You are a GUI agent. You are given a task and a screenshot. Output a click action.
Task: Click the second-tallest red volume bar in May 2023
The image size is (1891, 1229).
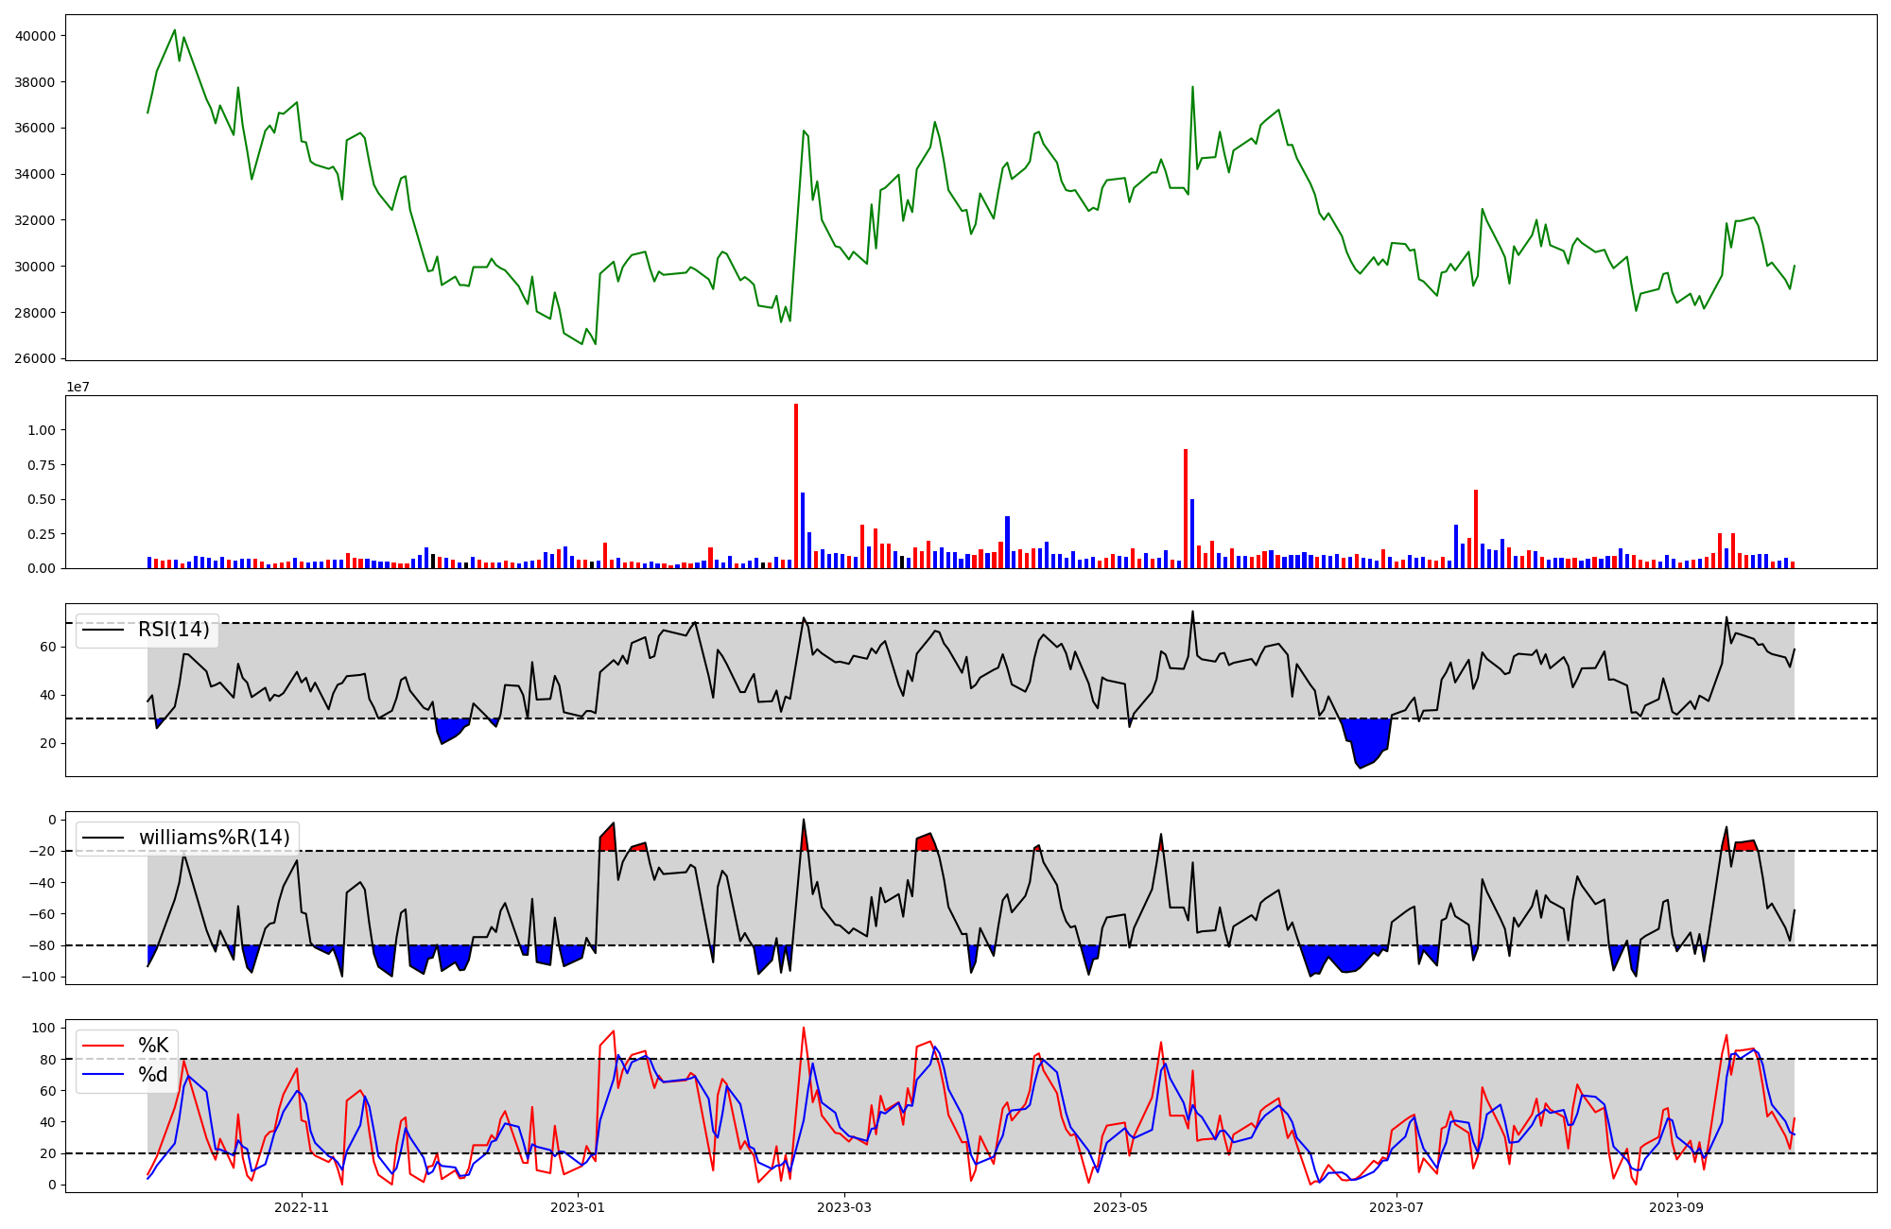1186,511
